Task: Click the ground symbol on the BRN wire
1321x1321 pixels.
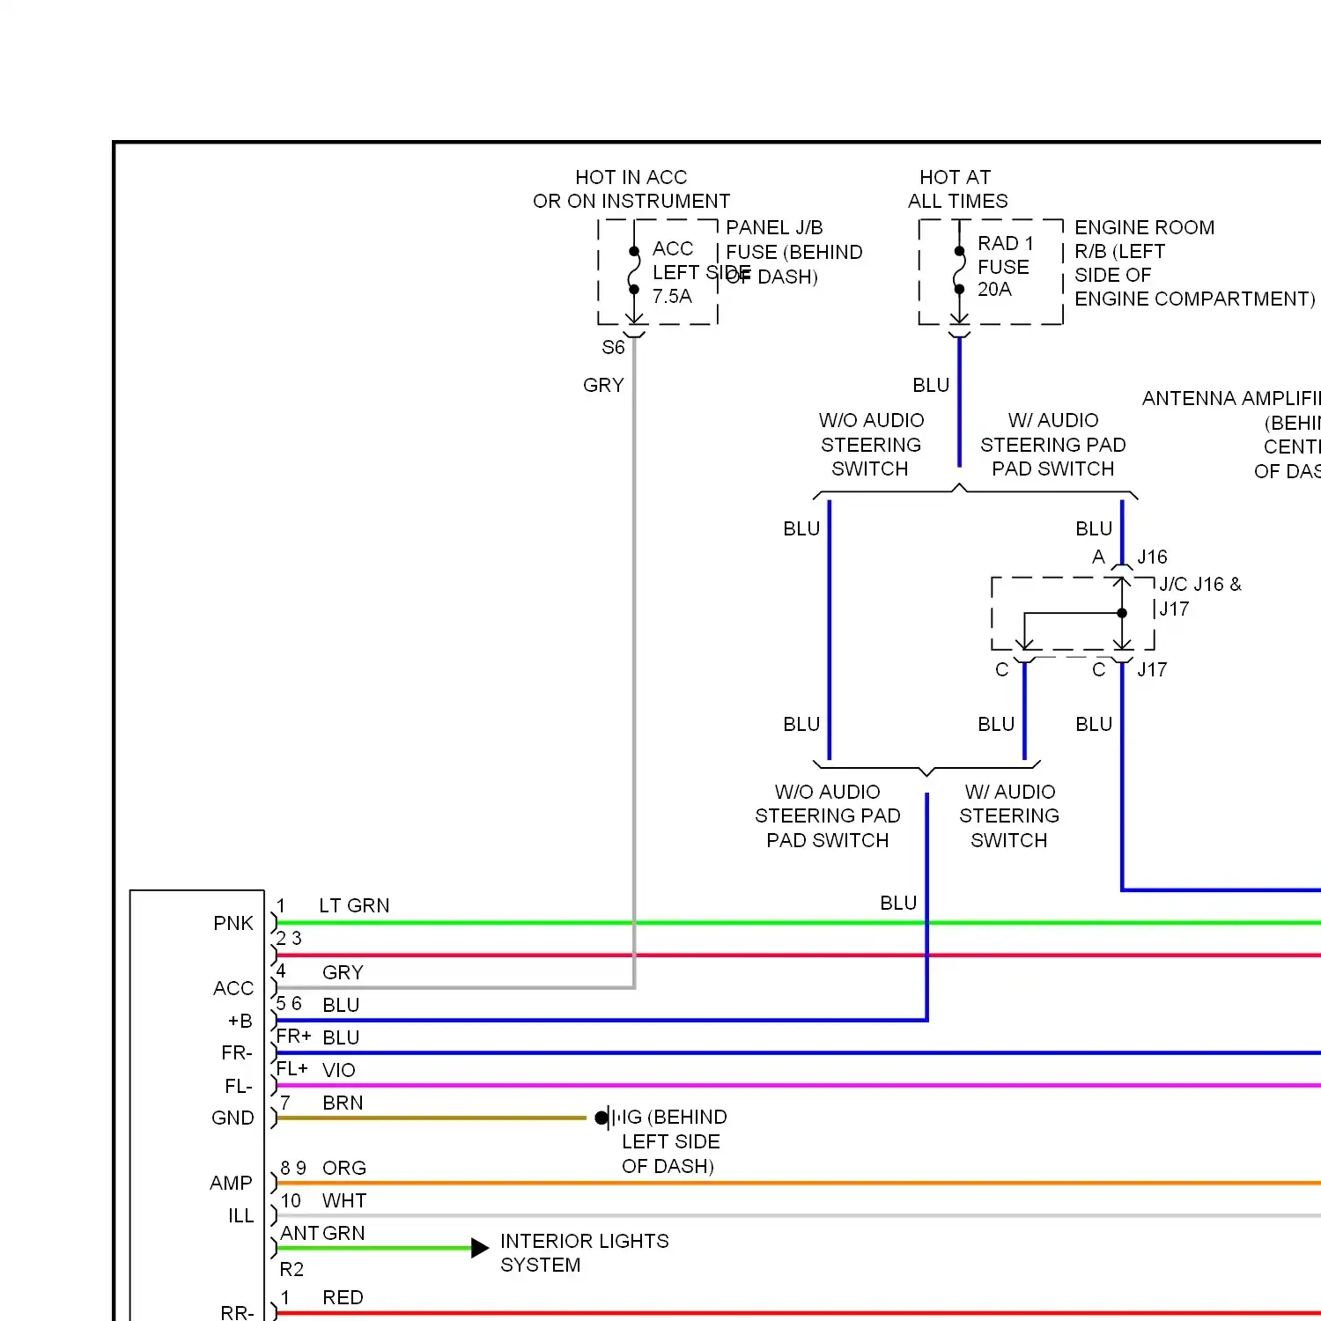Action: point(608,1118)
